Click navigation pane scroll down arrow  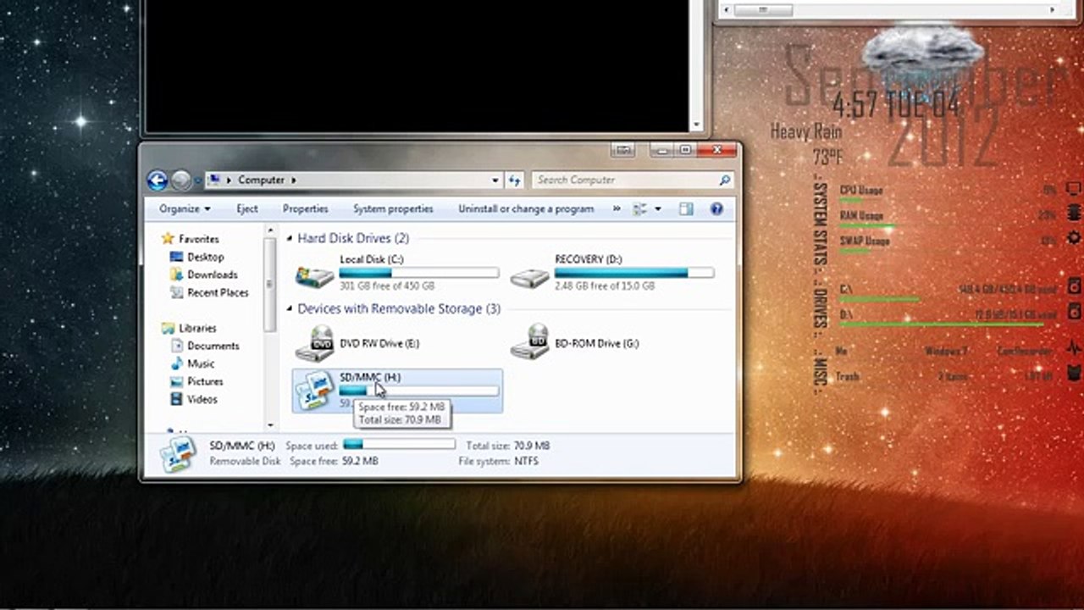[x=270, y=424]
